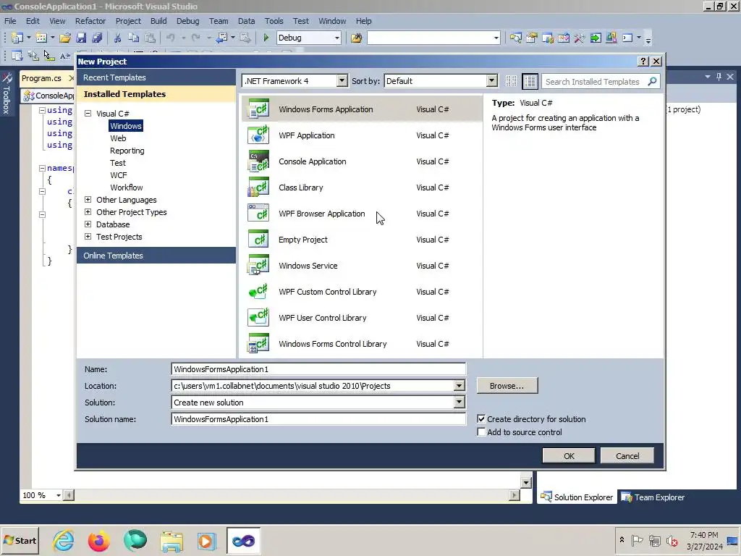
Task: Expand the Database templates node
Action: click(88, 224)
